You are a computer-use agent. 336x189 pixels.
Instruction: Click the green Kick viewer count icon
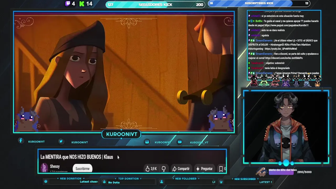tap(82, 4)
